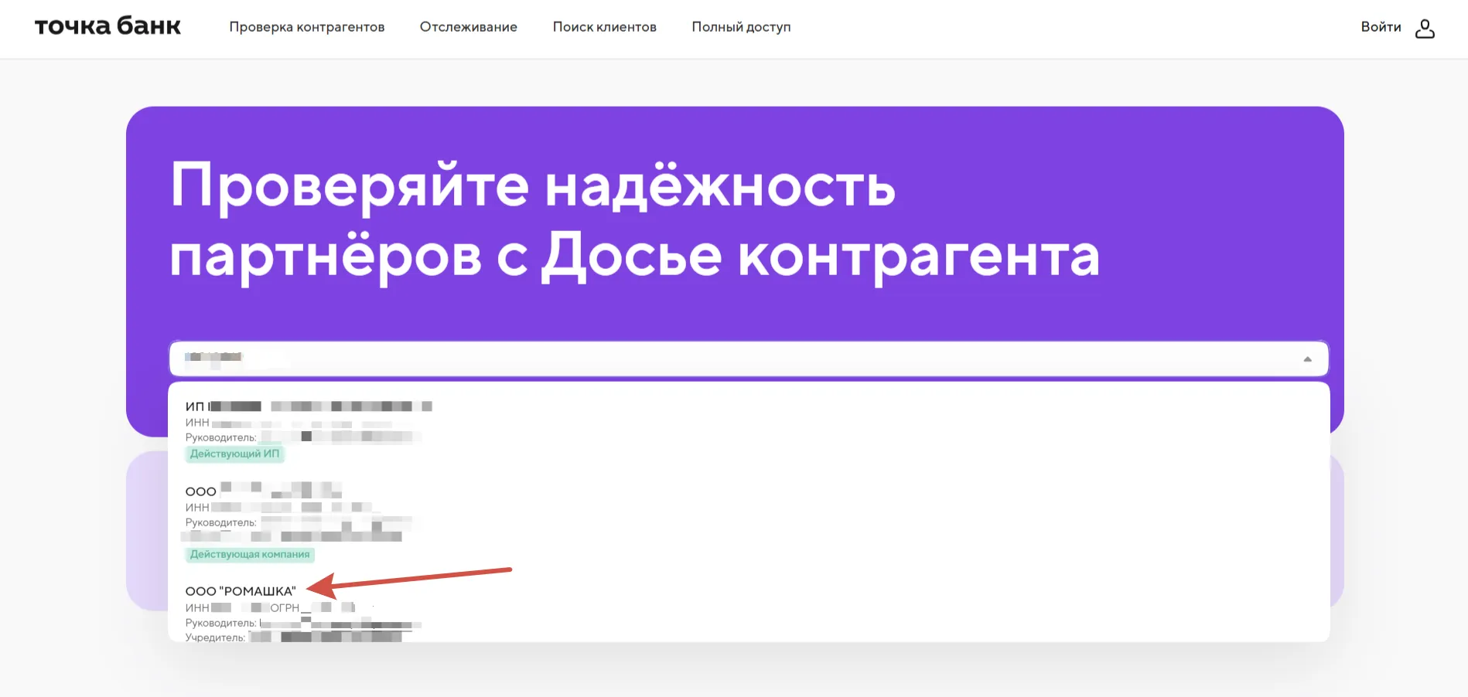
Task: Click the Руководитель line under РОМАШКА
Action: (255, 624)
